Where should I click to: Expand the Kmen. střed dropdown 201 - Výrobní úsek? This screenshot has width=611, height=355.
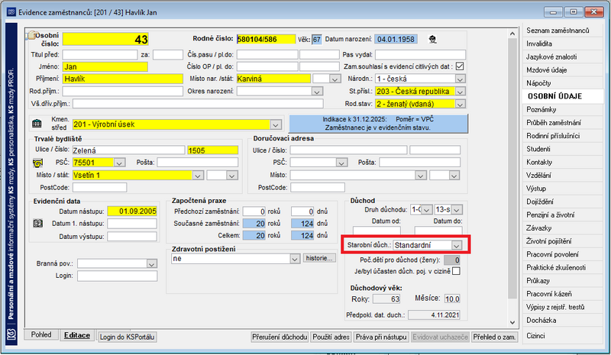pyautogui.click(x=276, y=124)
